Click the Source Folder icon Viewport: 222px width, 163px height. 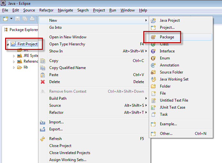point(153,72)
